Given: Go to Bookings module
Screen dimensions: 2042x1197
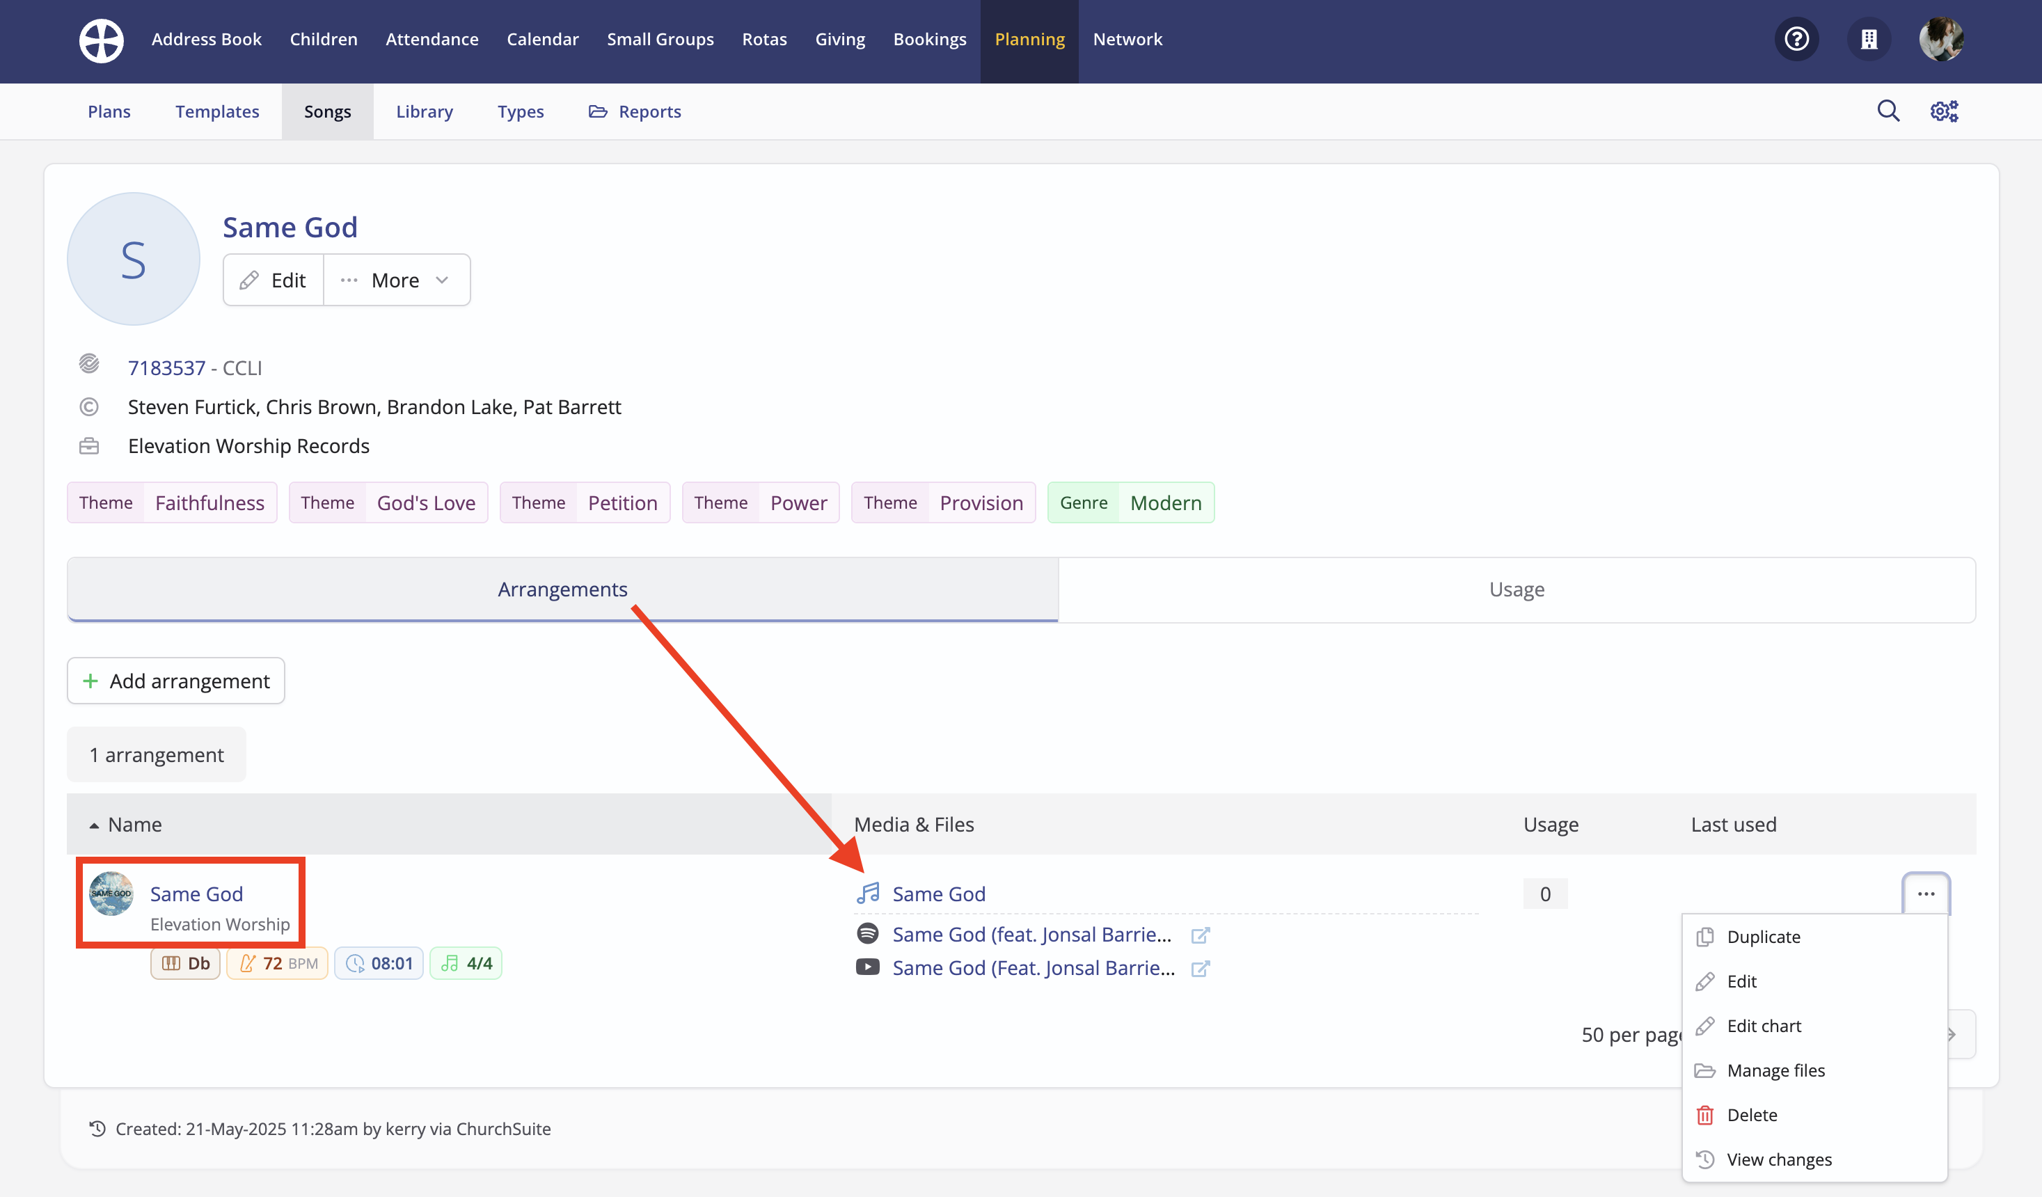Looking at the screenshot, I should tap(929, 39).
